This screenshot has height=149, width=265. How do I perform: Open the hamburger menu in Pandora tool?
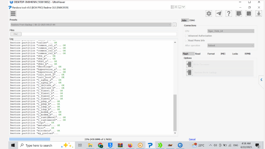[13, 14]
